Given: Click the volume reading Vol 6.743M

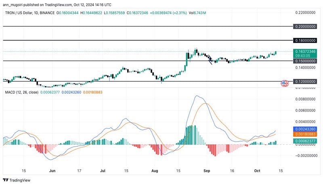Looking at the screenshot, I should (x=197, y=13).
